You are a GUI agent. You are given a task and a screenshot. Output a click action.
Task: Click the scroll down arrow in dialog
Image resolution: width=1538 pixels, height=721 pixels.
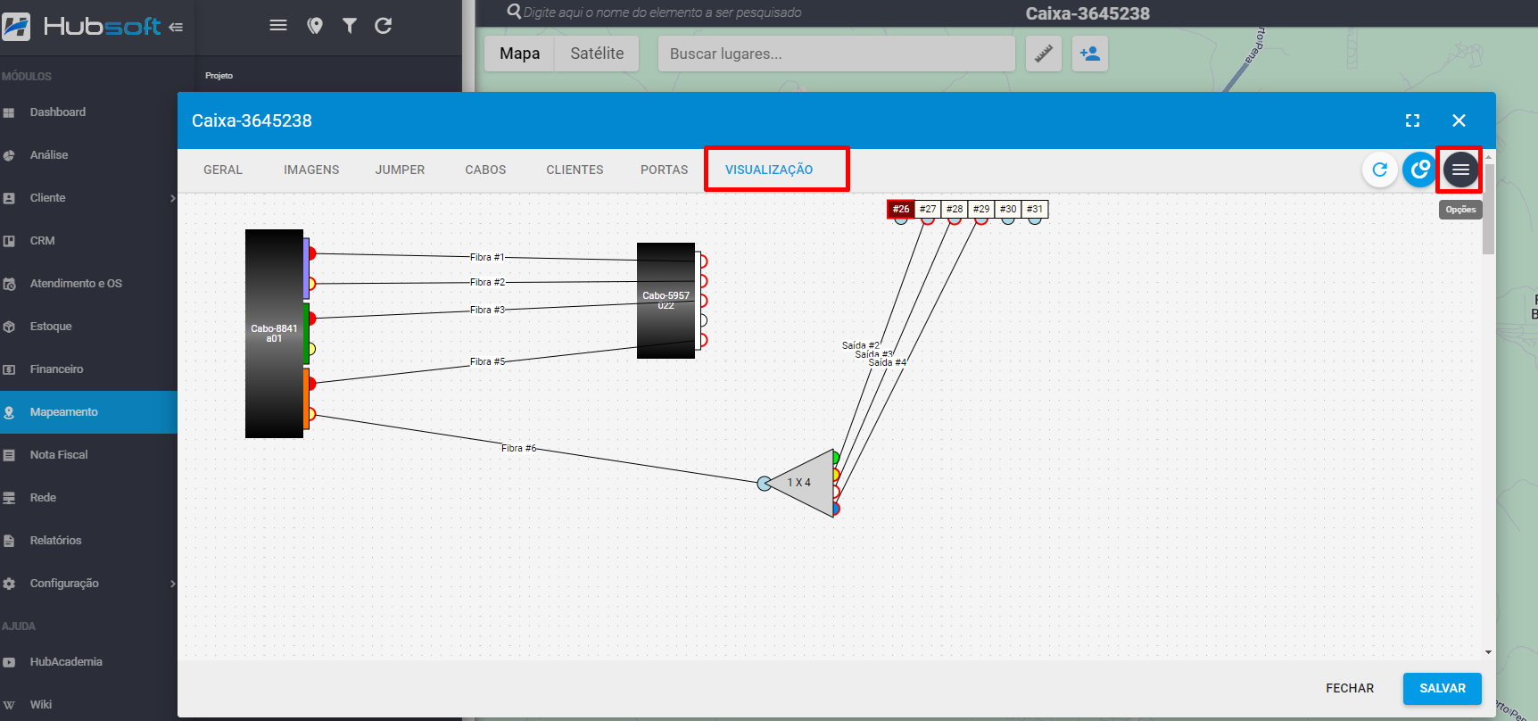tap(1488, 652)
